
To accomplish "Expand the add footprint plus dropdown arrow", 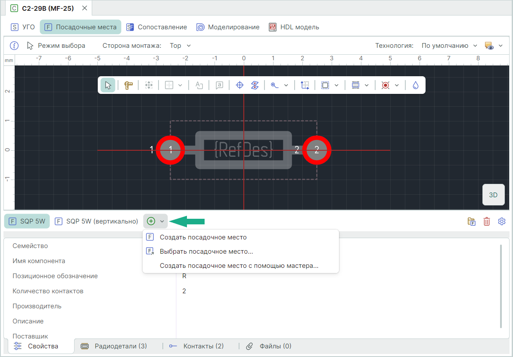I will pos(162,221).
